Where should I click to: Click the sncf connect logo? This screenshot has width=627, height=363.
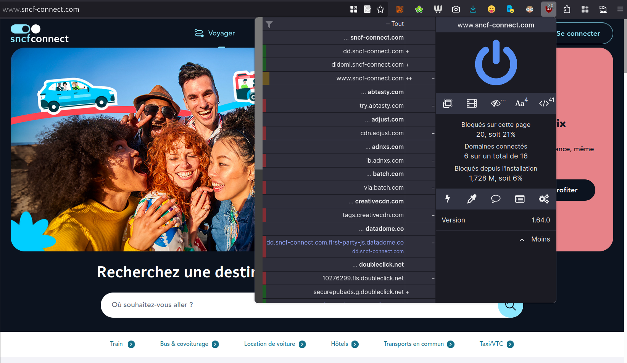[39, 34]
